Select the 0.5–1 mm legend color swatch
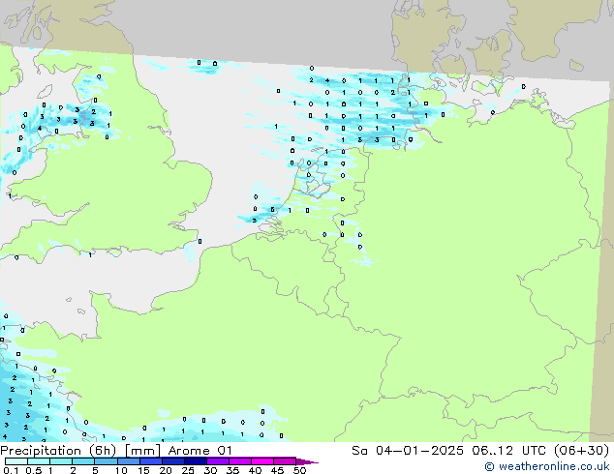Image resolution: width=614 pixels, height=474 pixels. point(39,461)
